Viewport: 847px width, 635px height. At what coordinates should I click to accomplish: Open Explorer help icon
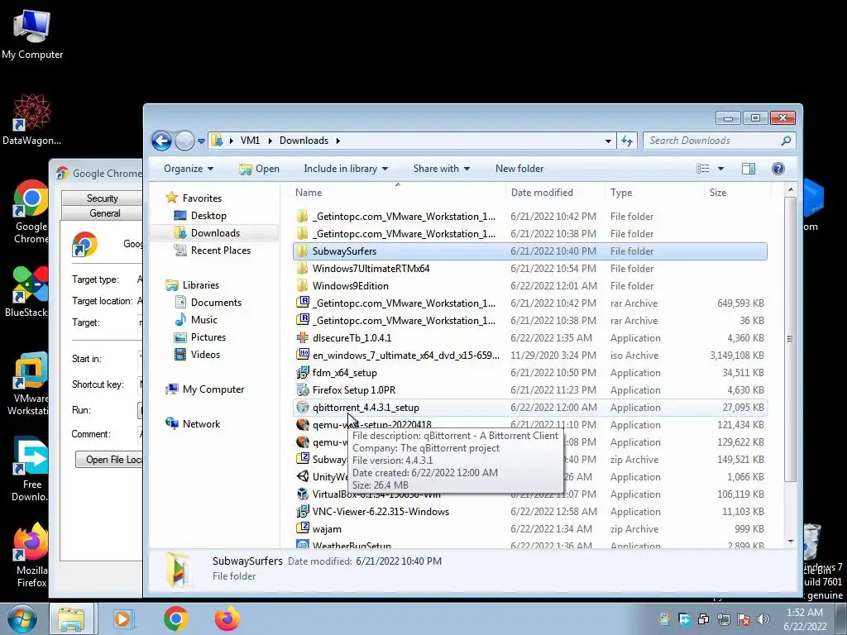pyautogui.click(x=778, y=169)
